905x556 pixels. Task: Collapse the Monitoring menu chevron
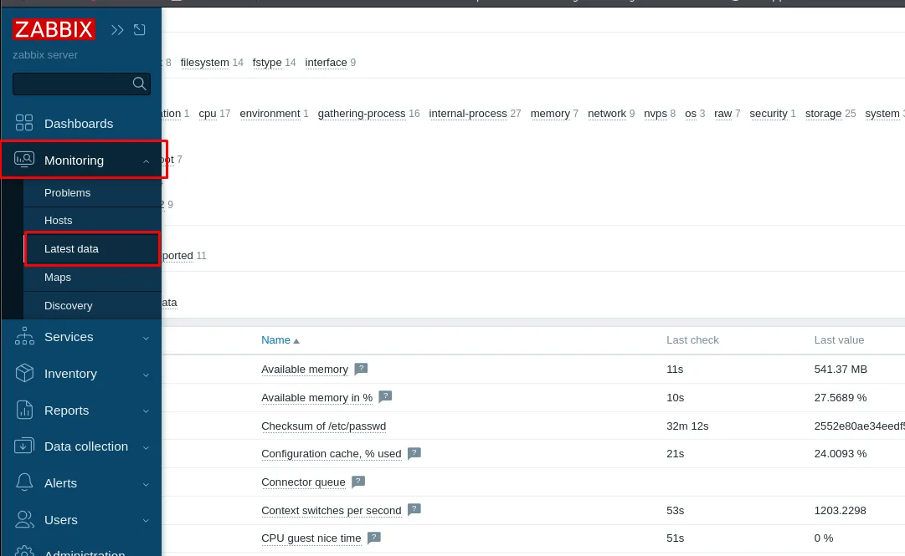pyautogui.click(x=146, y=161)
